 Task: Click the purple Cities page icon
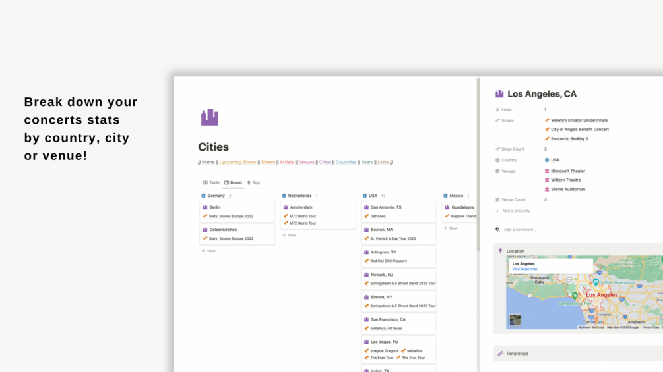click(210, 117)
